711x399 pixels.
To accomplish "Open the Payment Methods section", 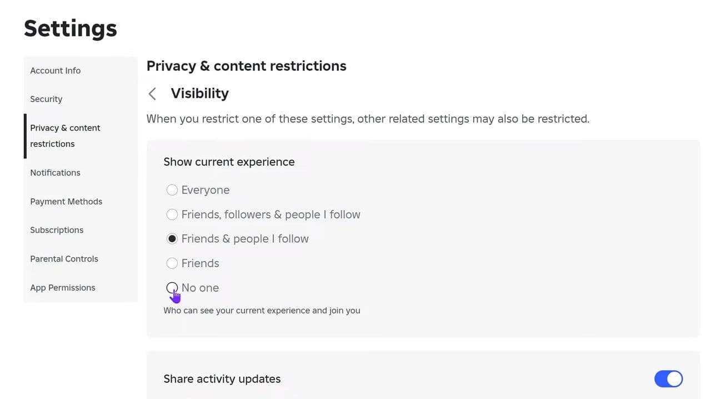I will (x=66, y=201).
